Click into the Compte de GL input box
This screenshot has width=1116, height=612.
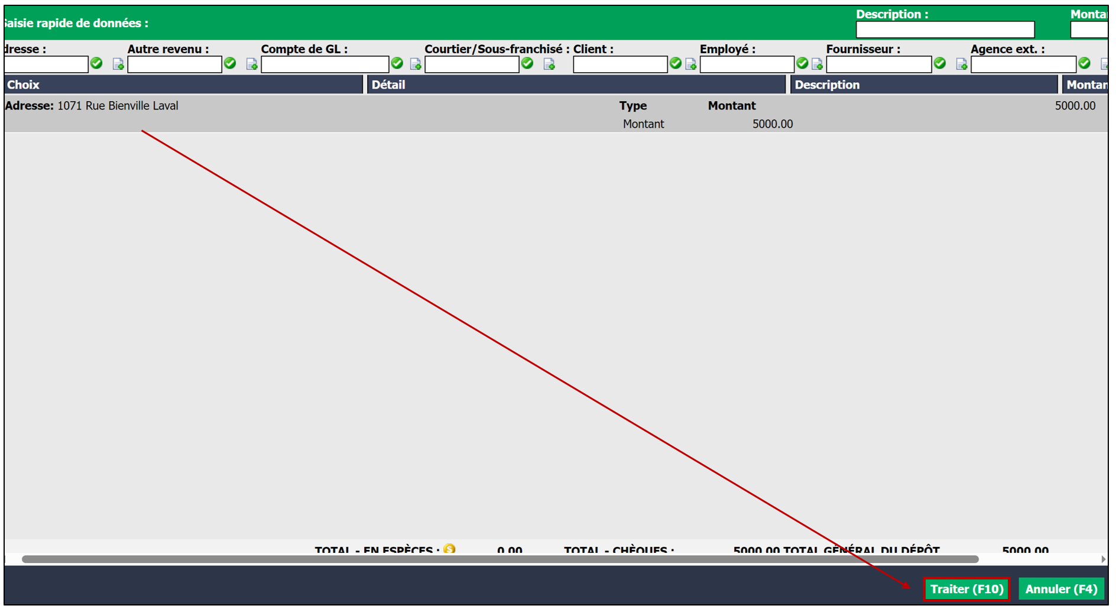325,64
